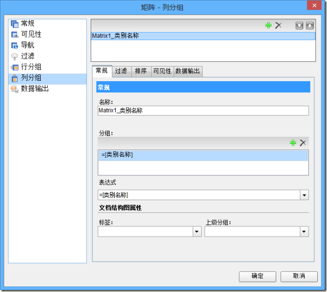Remove the selected grouping expression

(x=303, y=142)
